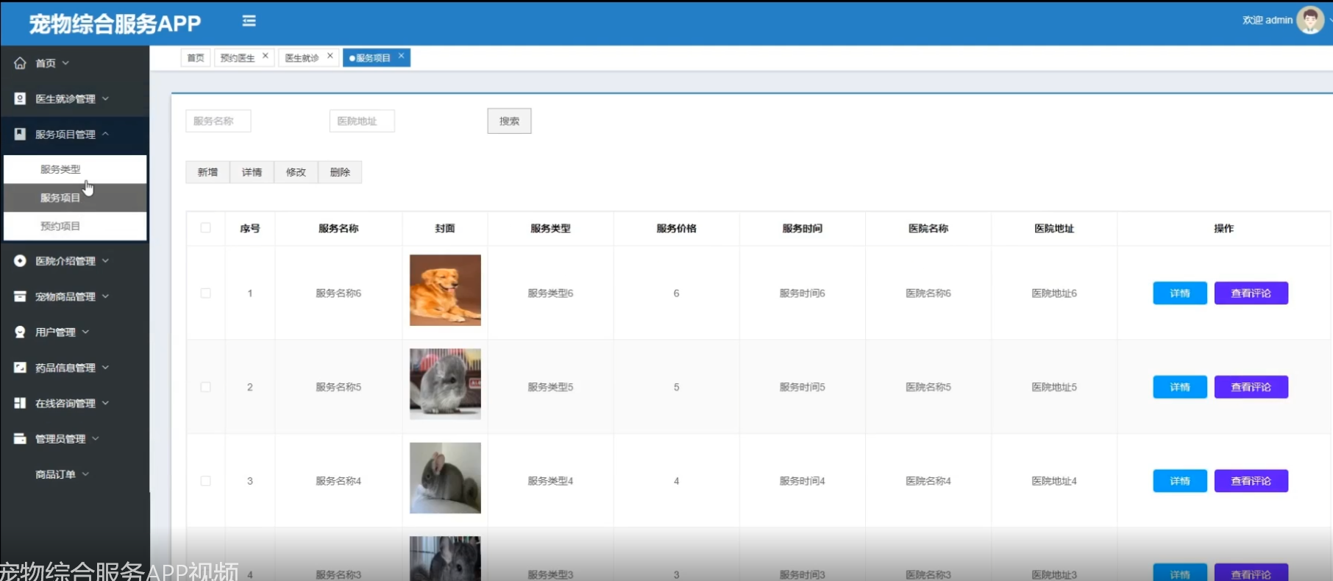
Task: Click the 删除 delete button
Action: point(340,172)
